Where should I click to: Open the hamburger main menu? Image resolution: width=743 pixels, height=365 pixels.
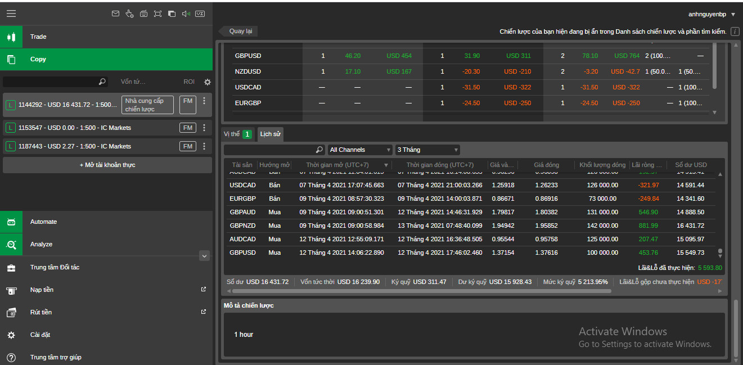click(11, 13)
